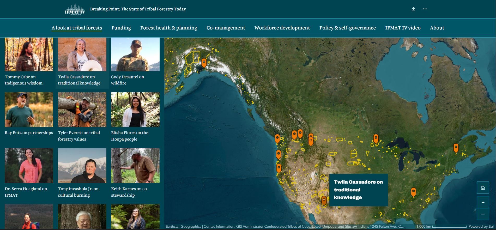The image size is (496, 230).
Task: Zoom in on the map
Action: click(x=483, y=202)
